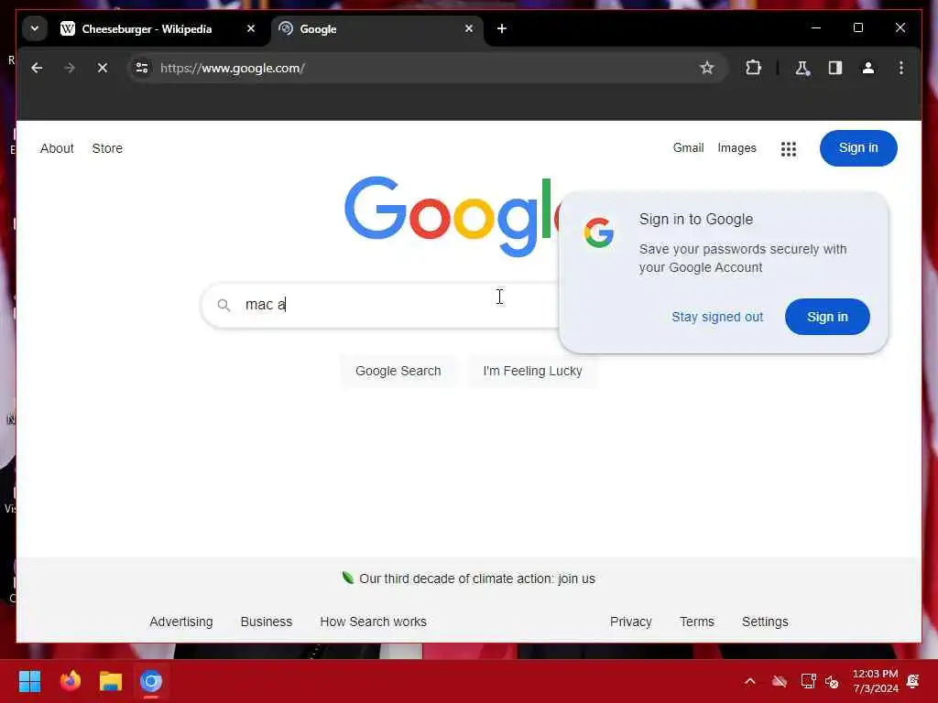The width and height of the screenshot is (938, 703).
Task: Open the Google apps grid
Action: pos(789,149)
